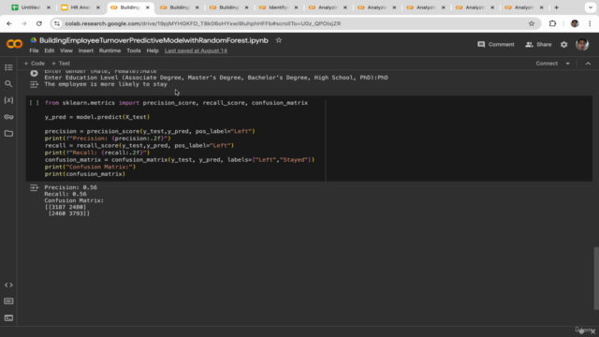Add a new Text cell

coord(61,64)
